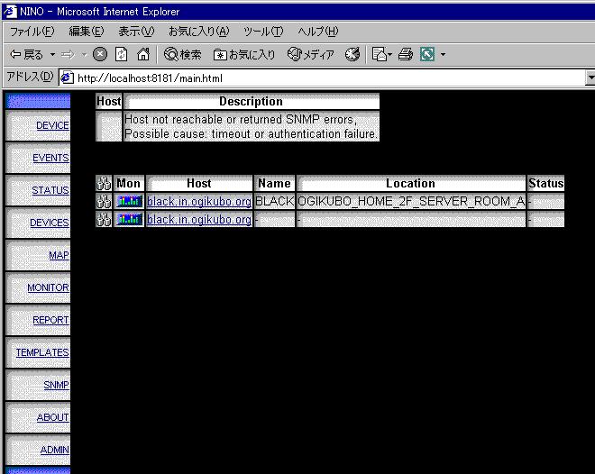
Task: Click the Stop button in the browser toolbar
Action: pyautogui.click(x=100, y=55)
